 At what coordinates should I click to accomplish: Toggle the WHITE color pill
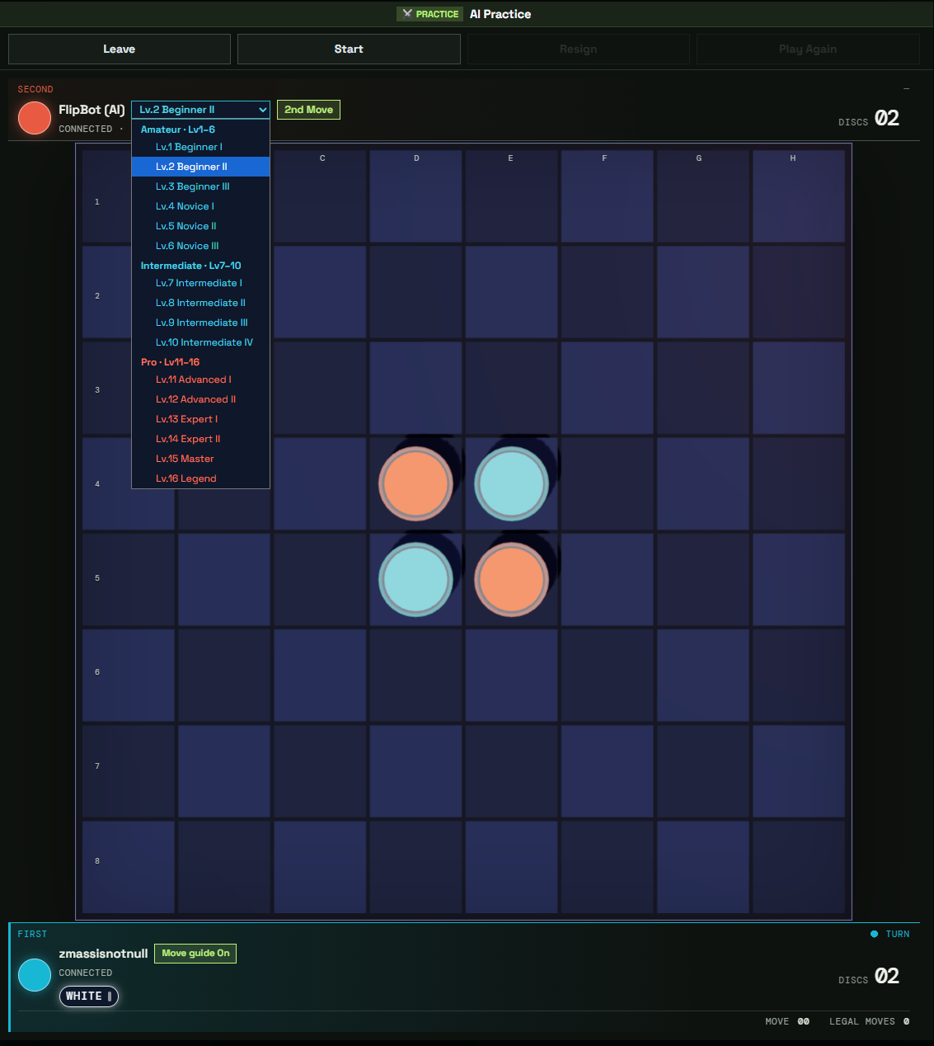(x=88, y=997)
